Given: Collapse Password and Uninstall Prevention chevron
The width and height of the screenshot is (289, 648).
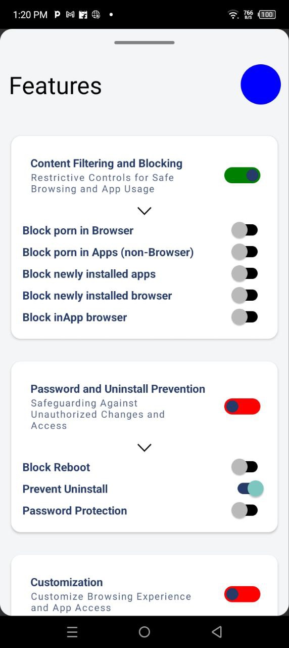Looking at the screenshot, I should pos(144,448).
